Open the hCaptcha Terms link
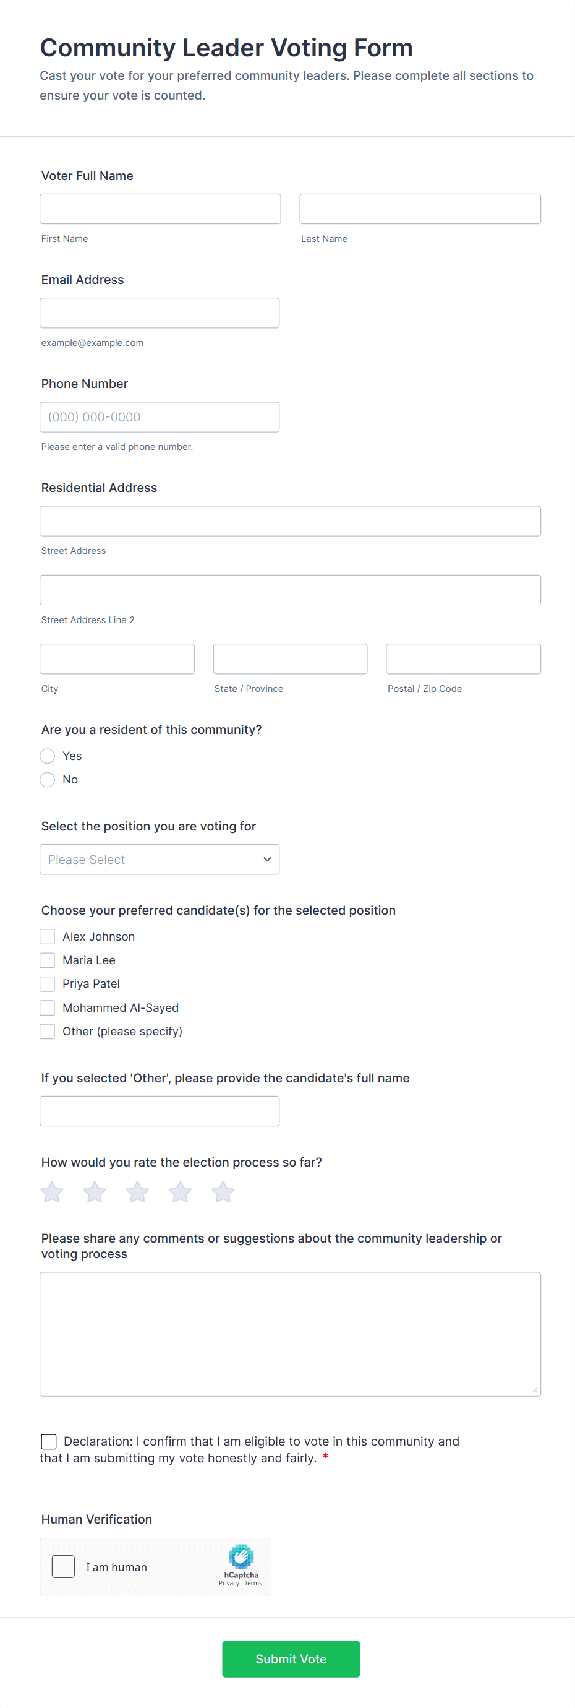This screenshot has height=1708, width=575. (x=253, y=1584)
